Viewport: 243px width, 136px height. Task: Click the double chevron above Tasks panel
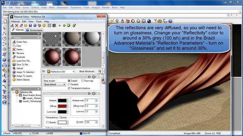click(38, 34)
